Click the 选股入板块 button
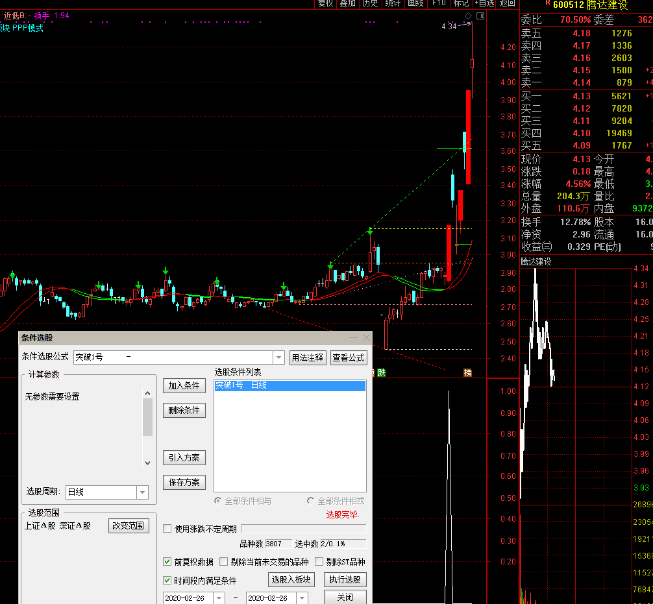653x604 pixels. tap(291, 579)
